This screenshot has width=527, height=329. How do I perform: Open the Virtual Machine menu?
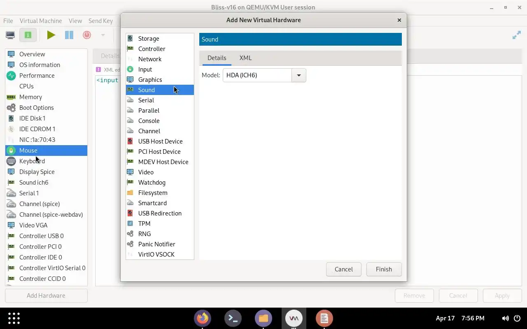click(41, 21)
